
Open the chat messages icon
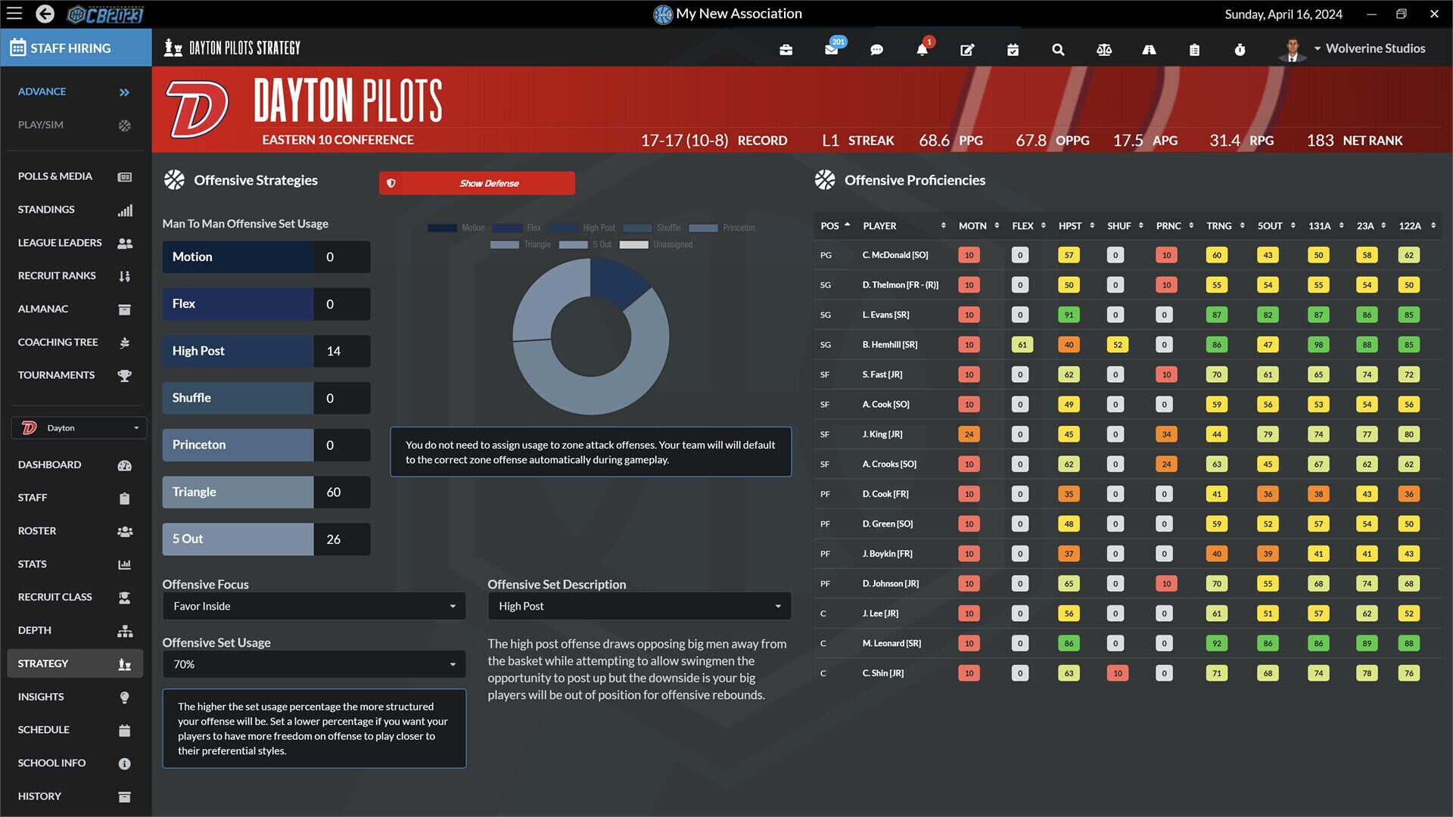(876, 49)
